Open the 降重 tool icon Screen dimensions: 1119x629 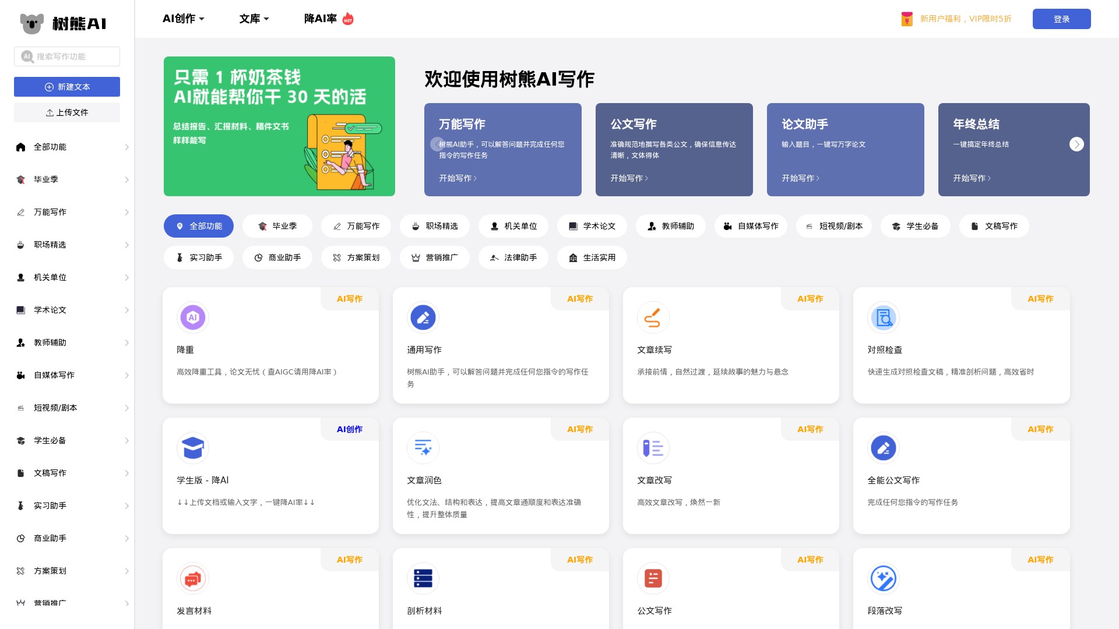click(193, 317)
